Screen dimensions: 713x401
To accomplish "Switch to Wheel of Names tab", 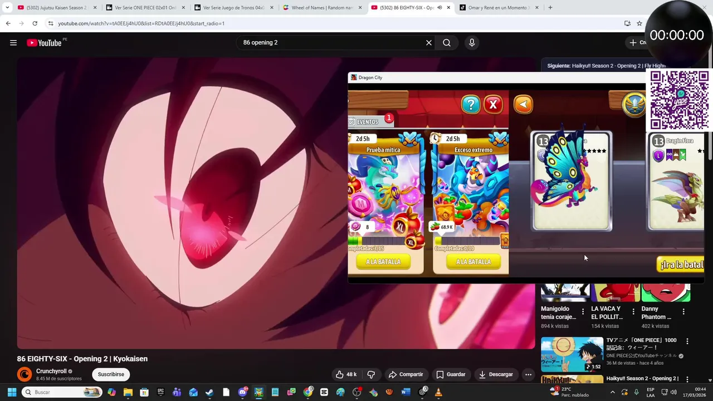I will pyautogui.click(x=322, y=8).
